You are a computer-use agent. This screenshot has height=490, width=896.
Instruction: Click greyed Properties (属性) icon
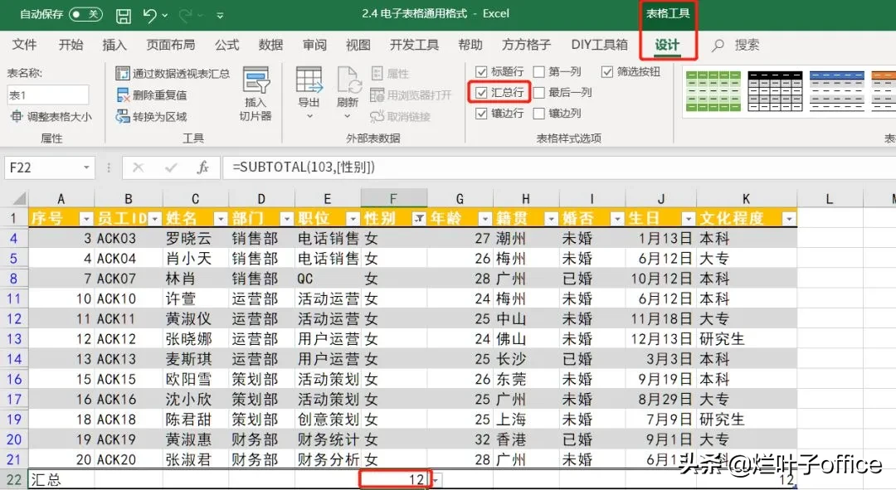(377, 73)
